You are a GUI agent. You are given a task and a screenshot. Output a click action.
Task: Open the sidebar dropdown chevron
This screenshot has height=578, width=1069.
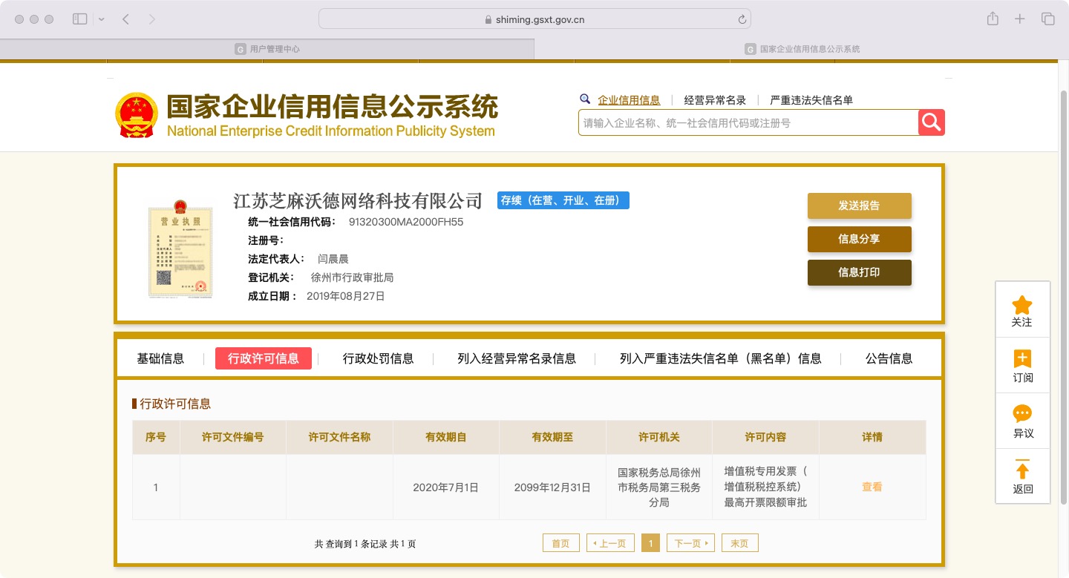(102, 19)
